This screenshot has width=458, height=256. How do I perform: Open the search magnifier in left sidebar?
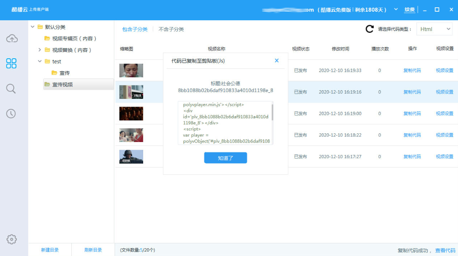click(11, 89)
